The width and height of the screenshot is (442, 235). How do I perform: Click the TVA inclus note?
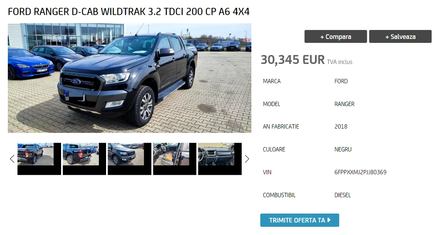(x=340, y=62)
